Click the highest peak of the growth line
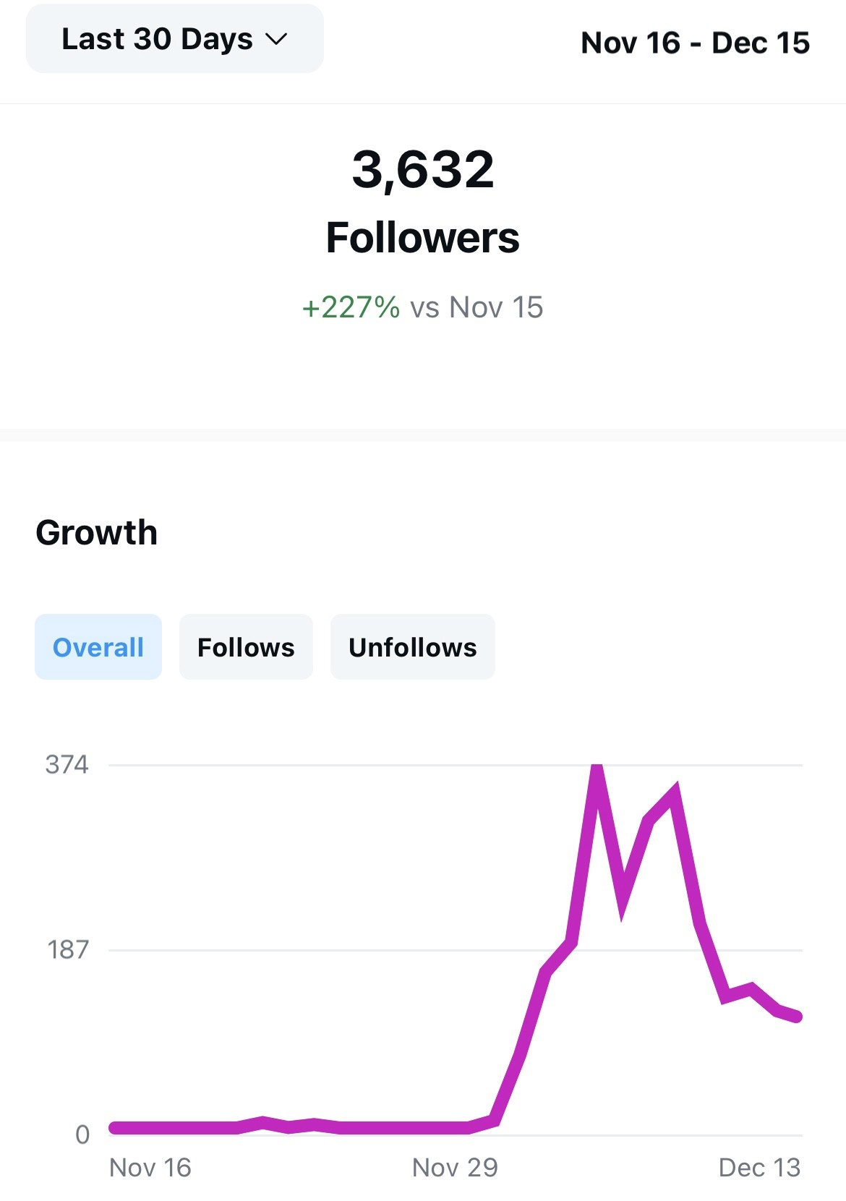Viewport: 846px width, 1201px height. click(597, 768)
